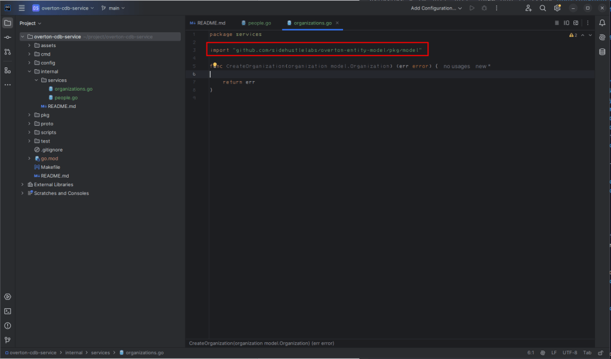Close the organizations.go tab
This screenshot has width=611, height=359.
[x=337, y=23]
